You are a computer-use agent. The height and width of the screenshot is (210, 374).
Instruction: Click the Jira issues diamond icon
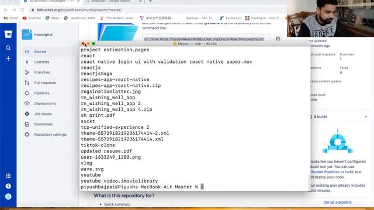(x=27, y=114)
